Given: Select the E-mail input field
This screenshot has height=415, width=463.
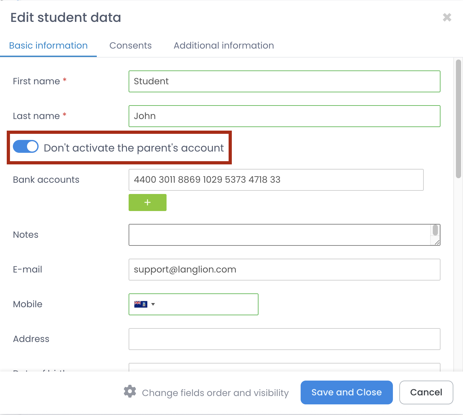Looking at the screenshot, I should 284,270.
